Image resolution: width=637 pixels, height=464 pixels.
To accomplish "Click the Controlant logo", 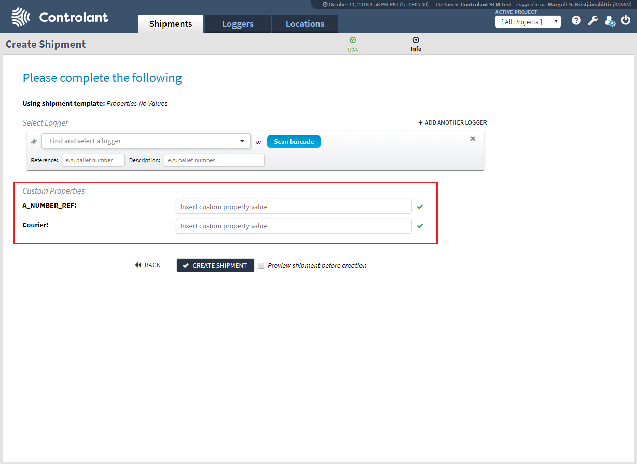I will coord(60,17).
